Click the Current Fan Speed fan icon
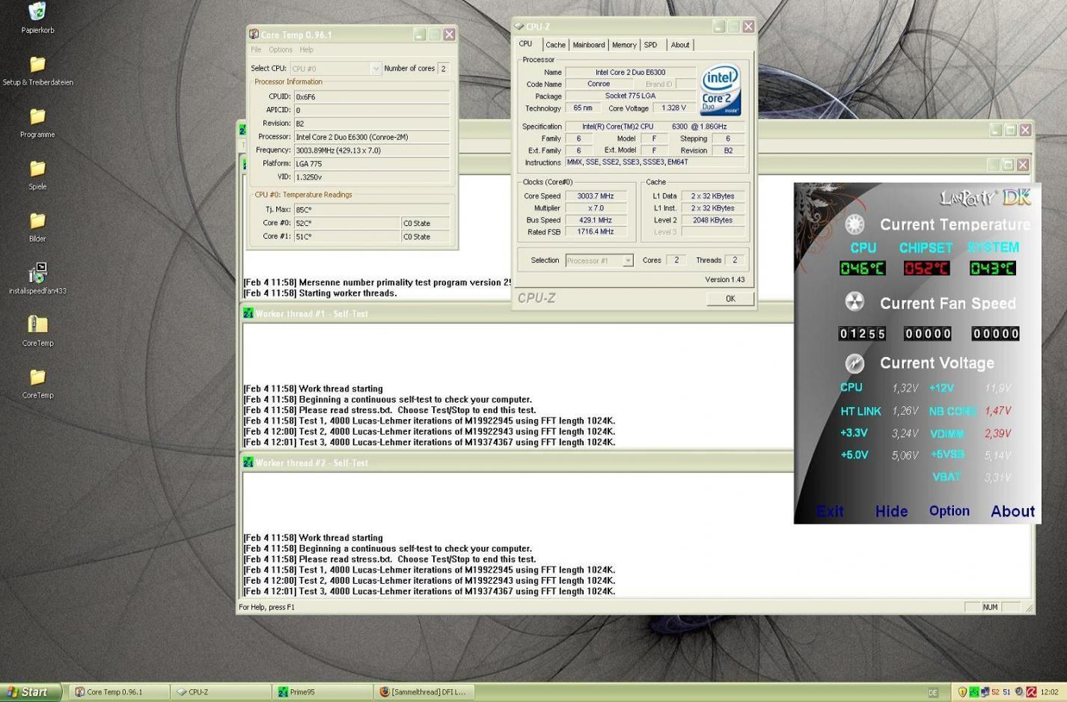 (854, 302)
